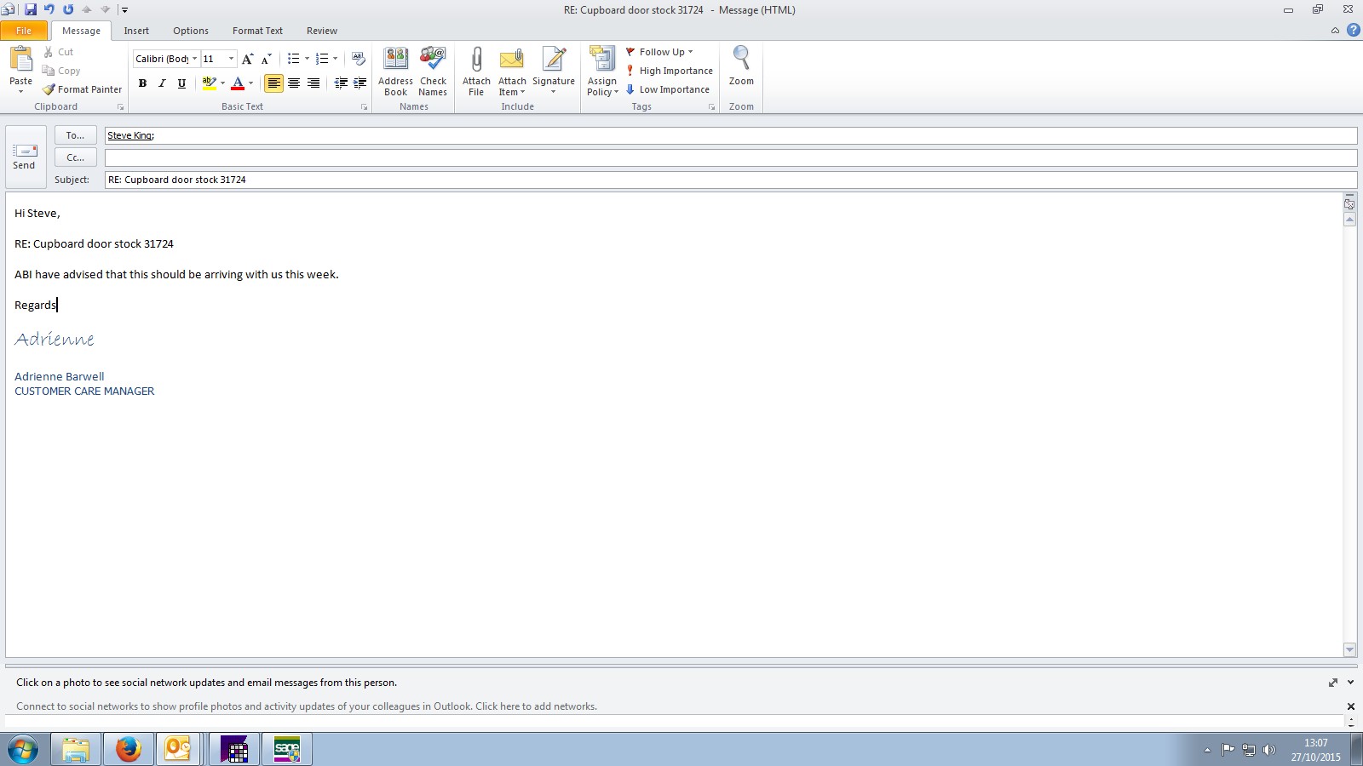Open the Signature menu
Screen dimensions: 1363x766
coord(554,71)
